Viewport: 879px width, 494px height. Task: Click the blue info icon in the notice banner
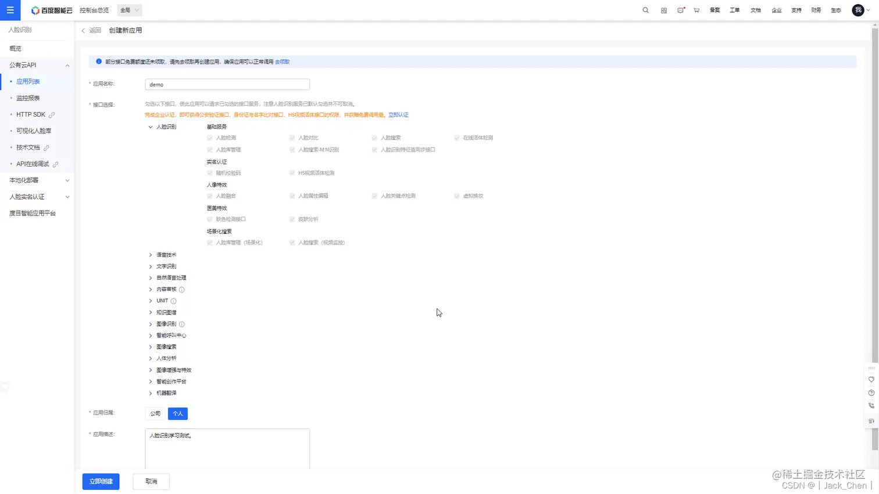(x=99, y=62)
